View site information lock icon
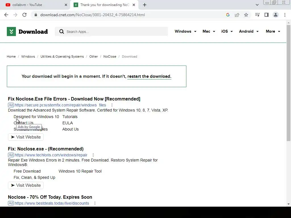 (x=36, y=15)
